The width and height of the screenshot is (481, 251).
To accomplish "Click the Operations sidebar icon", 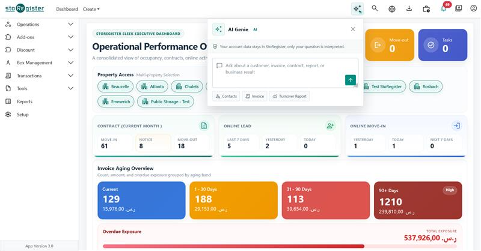I will click(8, 24).
